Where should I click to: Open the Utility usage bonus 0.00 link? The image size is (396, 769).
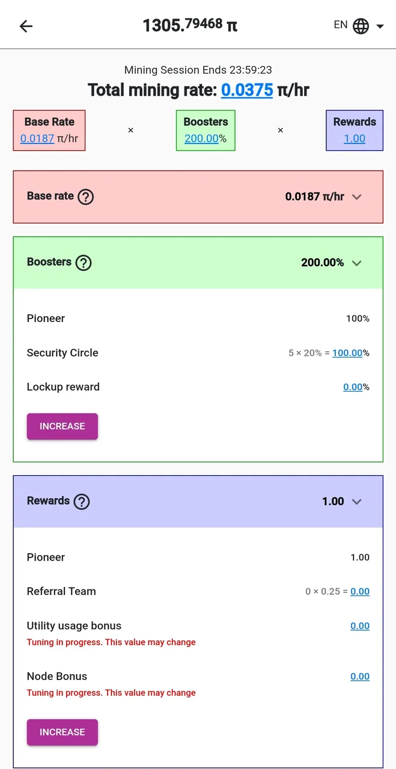tap(360, 625)
